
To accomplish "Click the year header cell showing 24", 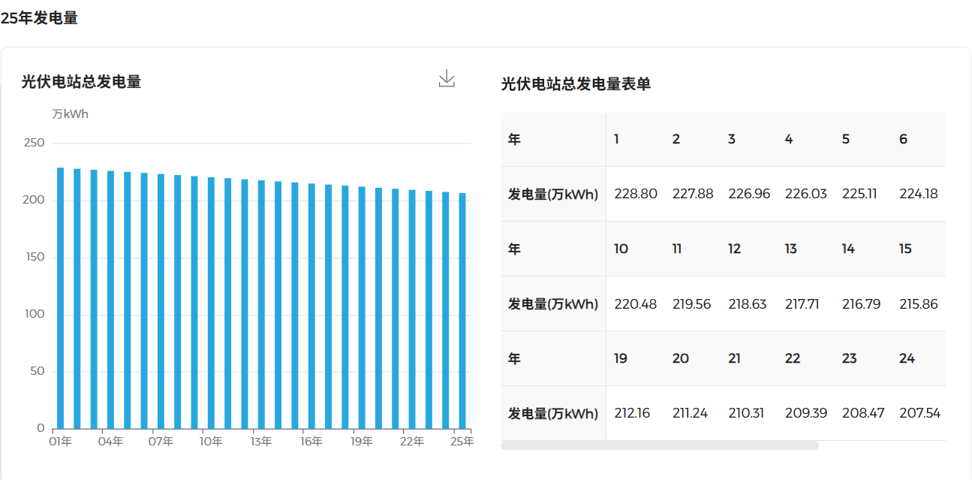I will (x=906, y=358).
